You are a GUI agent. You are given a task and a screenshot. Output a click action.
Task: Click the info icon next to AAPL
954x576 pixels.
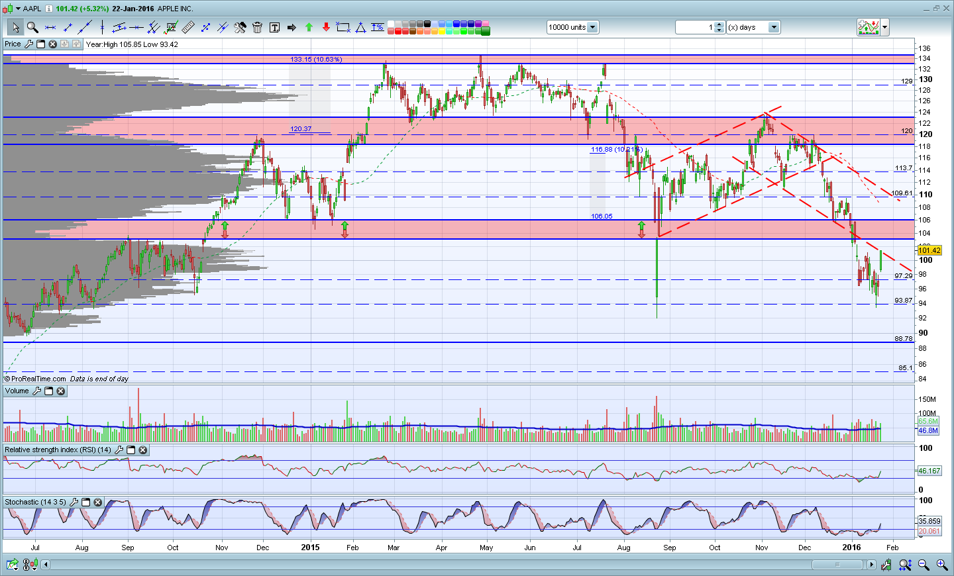click(48, 9)
